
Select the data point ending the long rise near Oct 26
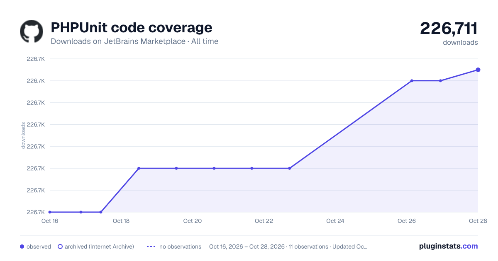(x=412, y=81)
